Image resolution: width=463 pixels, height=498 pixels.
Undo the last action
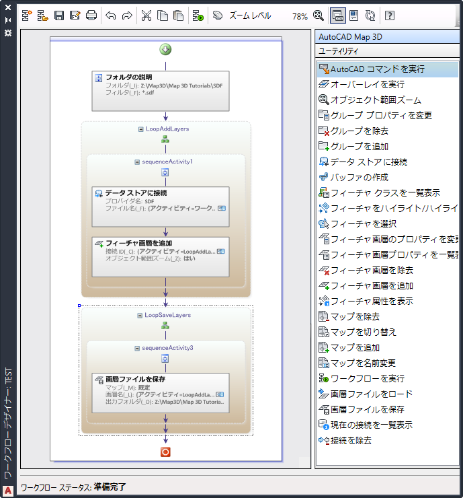click(x=111, y=15)
